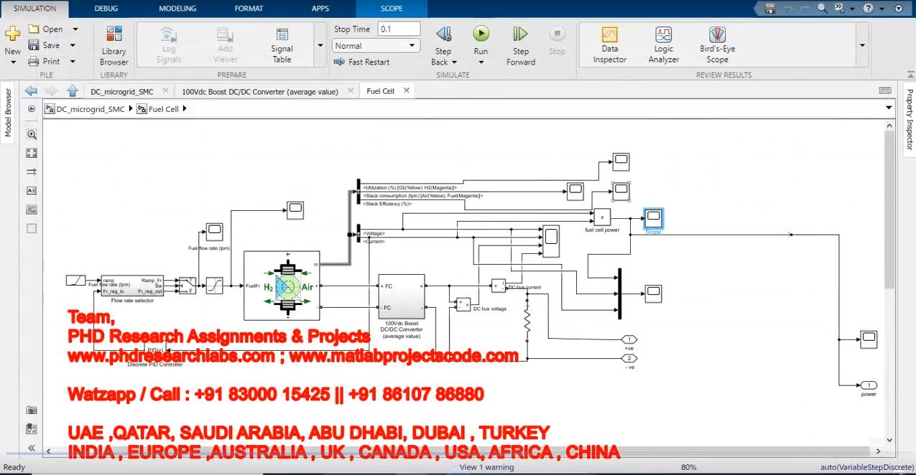Expand the Review Results gallery arrow
This screenshot has height=475, width=916.
861,45
